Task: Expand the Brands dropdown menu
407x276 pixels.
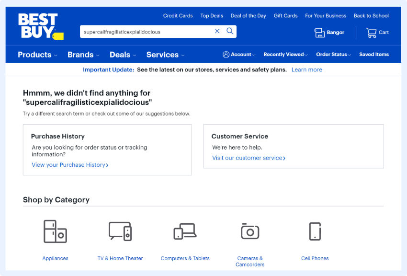Action: pos(83,55)
